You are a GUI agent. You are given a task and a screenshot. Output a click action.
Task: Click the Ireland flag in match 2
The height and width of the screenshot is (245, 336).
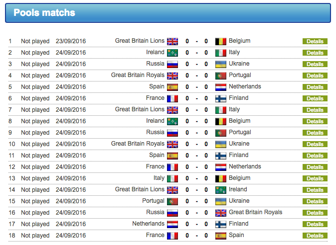(x=172, y=53)
